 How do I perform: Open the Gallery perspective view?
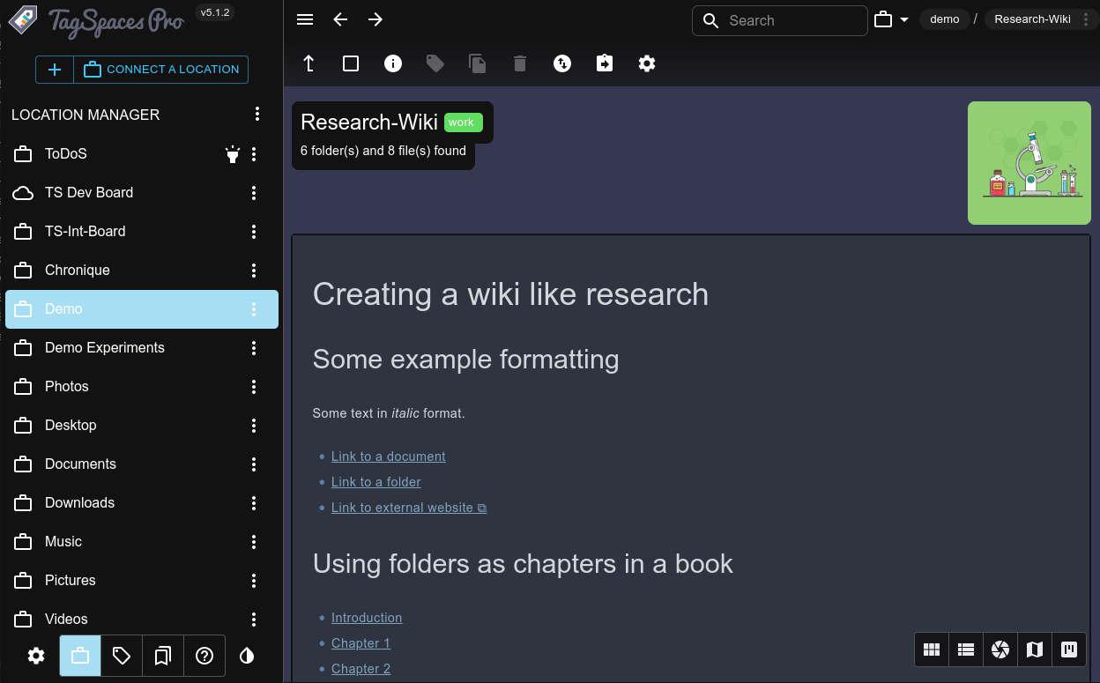(1000, 650)
